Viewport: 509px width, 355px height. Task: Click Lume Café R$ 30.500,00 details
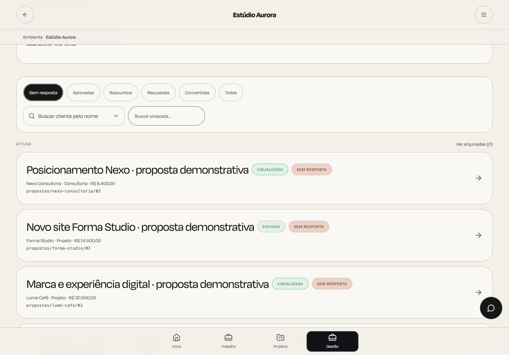click(61, 298)
